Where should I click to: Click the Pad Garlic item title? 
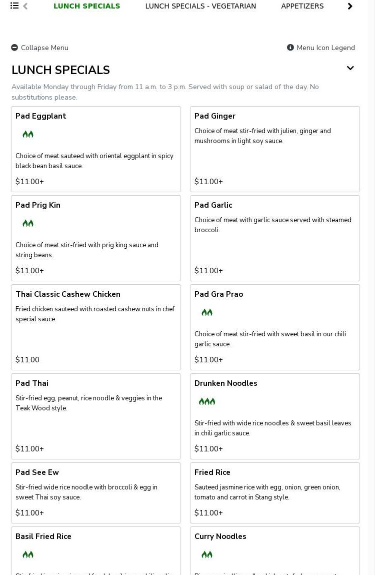pyautogui.click(x=213, y=205)
